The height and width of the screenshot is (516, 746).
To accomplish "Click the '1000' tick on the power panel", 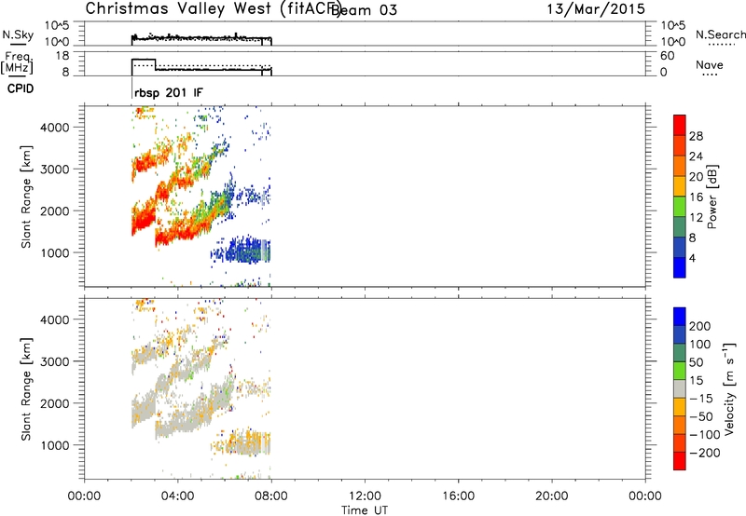I will (x=55, y=252).
